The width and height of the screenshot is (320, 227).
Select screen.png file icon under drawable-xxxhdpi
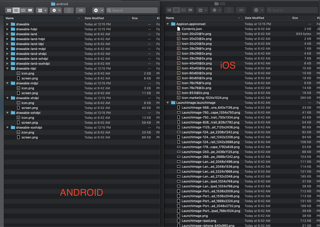click(x=18, y=137)
